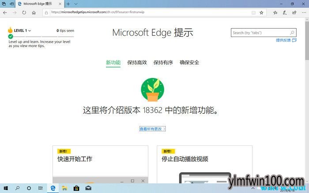The height and width of the screenshot is (193, 309).
Task: Click the flame level icon
Action: pyautogui.click(x=10, y=30)
